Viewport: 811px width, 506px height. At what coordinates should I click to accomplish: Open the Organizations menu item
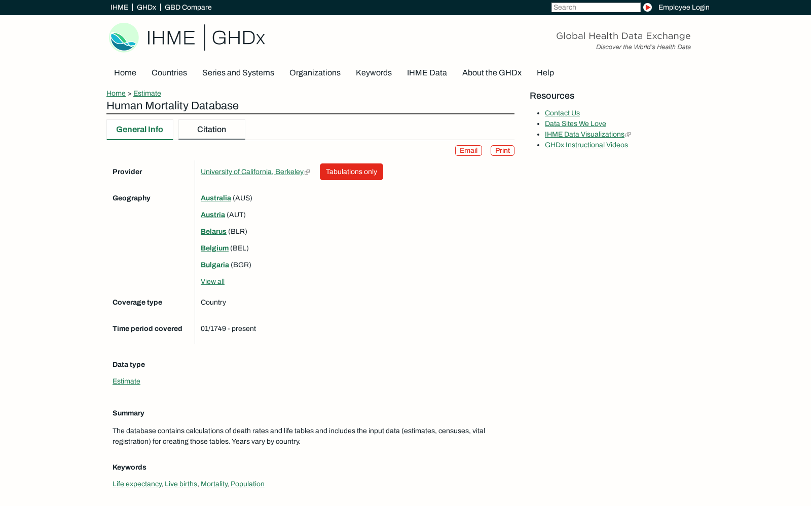315,73
